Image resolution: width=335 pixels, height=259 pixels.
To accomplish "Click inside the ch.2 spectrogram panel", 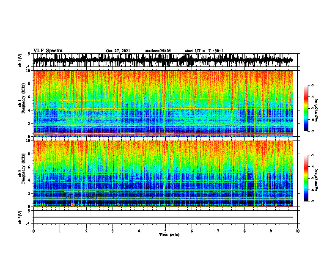I will click(x=163, y=174).
